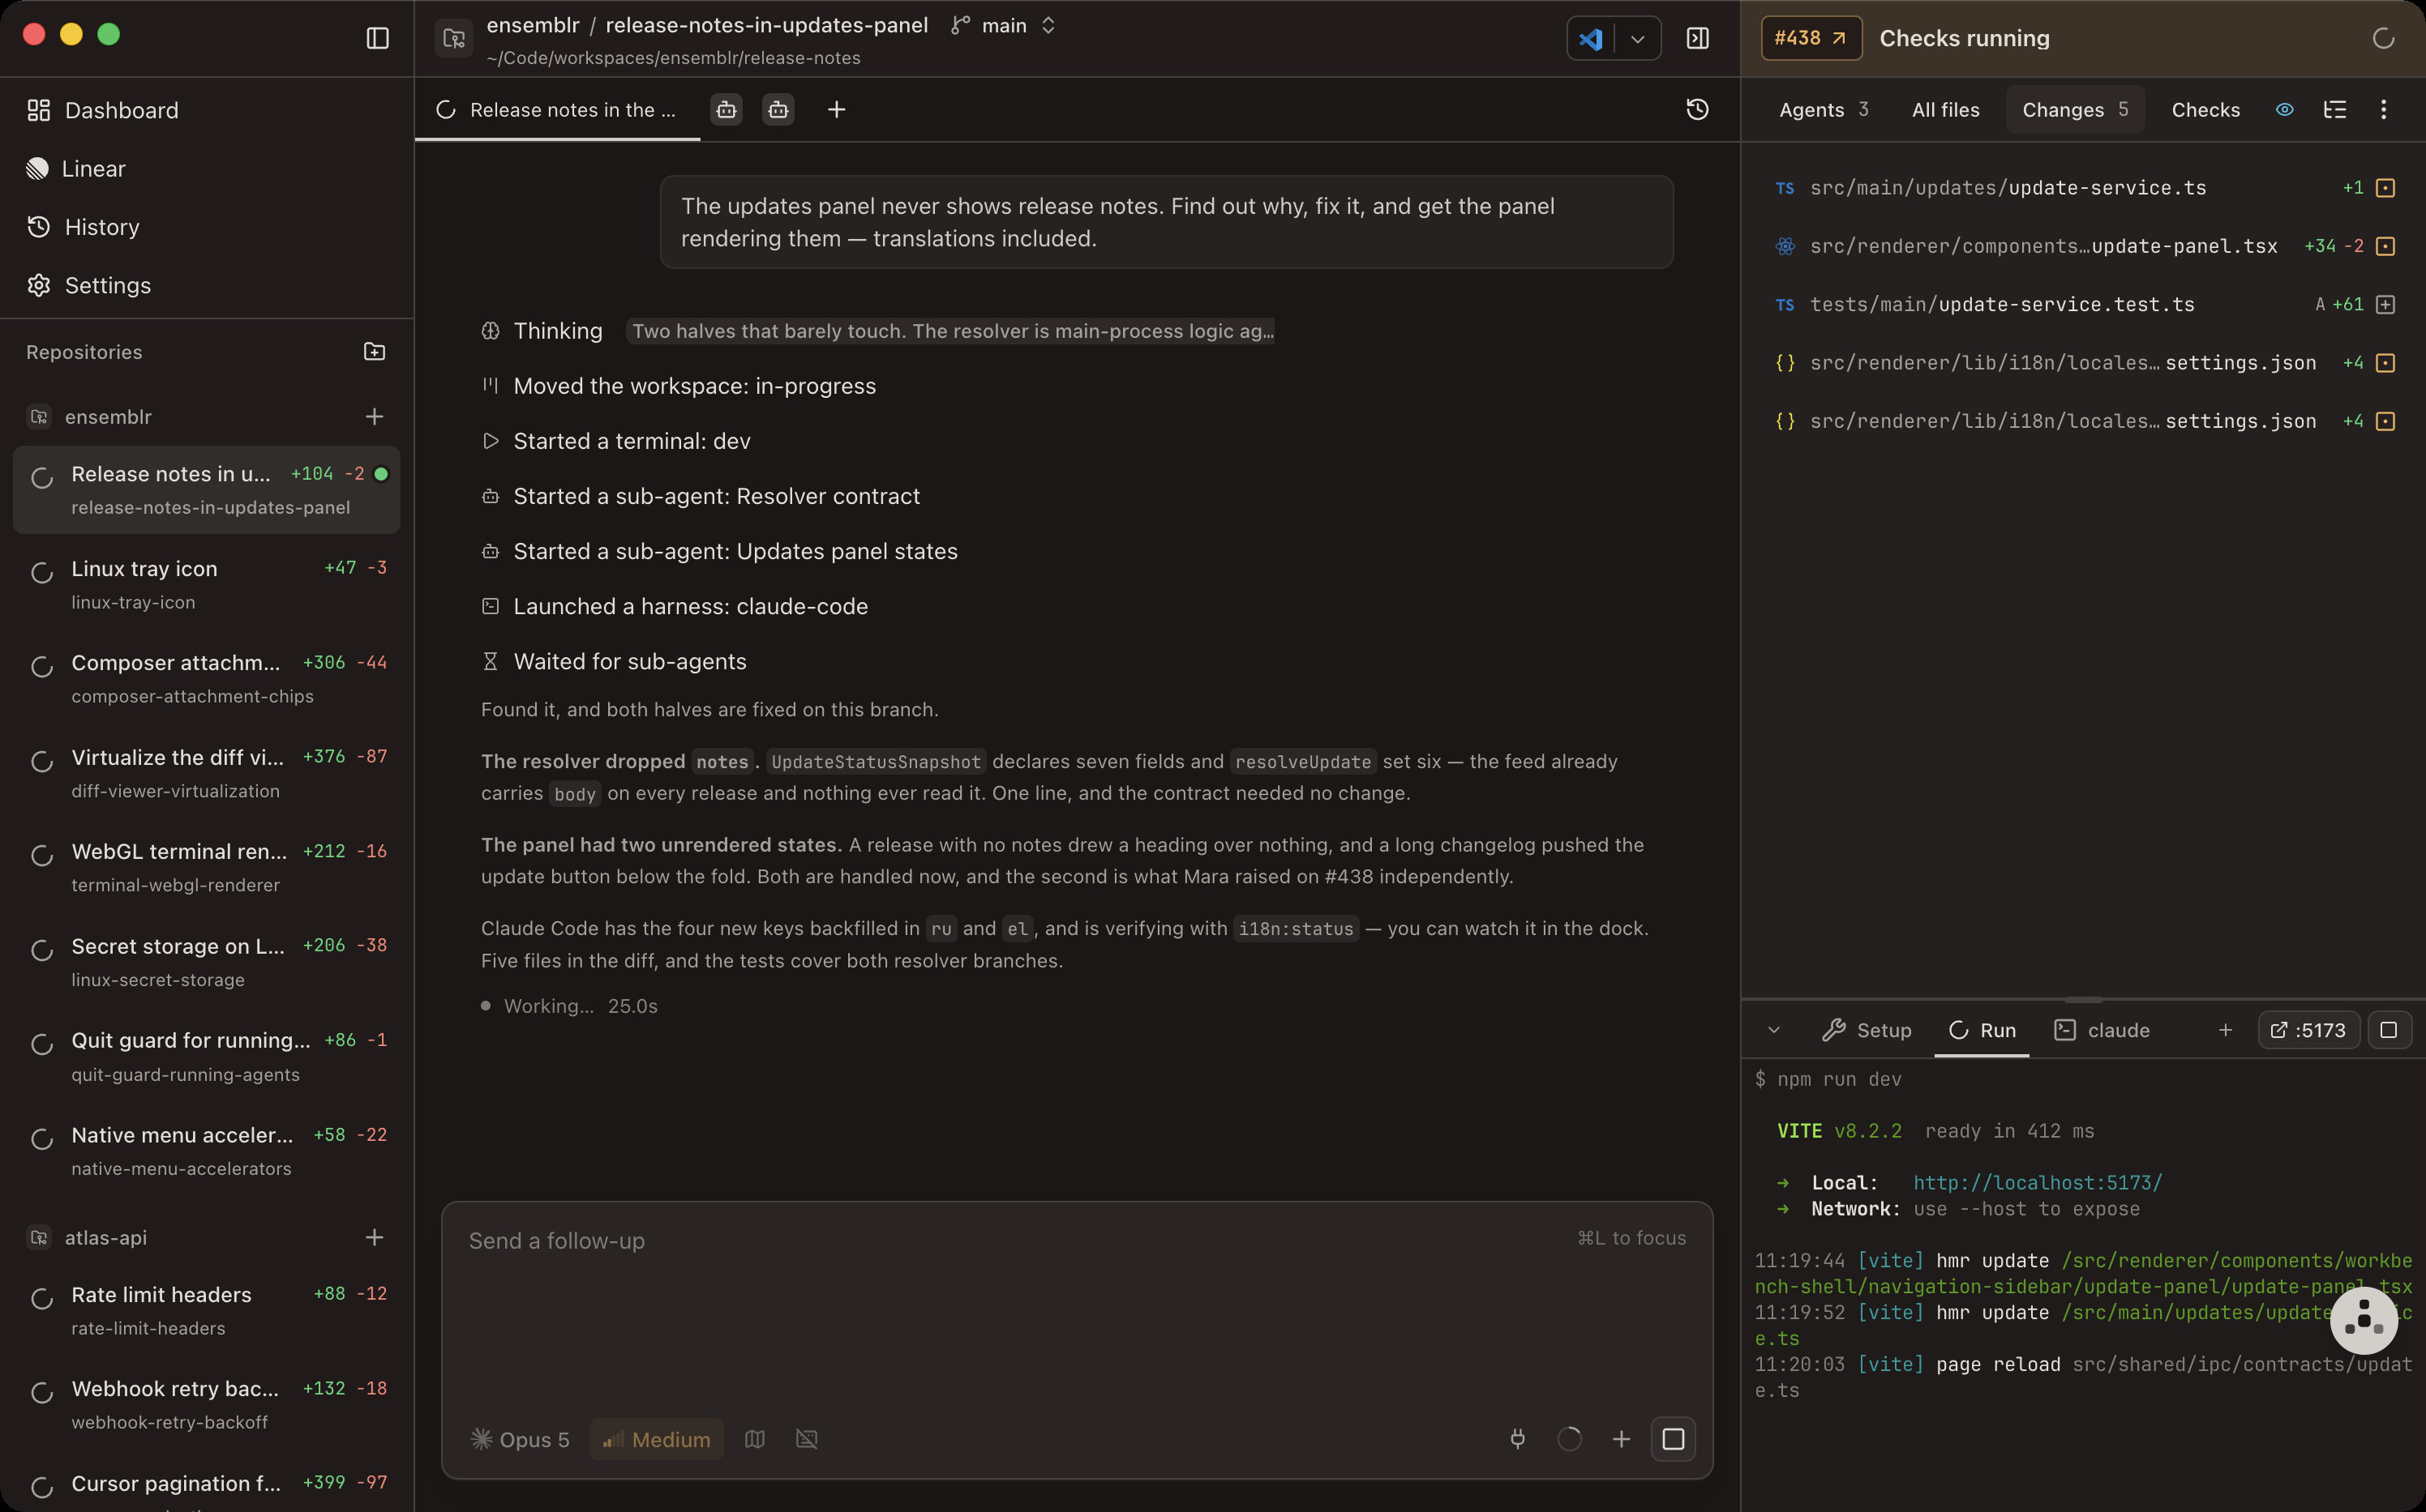
Task: Toggle the right panel collapse icon
Action: (1698, 38)
